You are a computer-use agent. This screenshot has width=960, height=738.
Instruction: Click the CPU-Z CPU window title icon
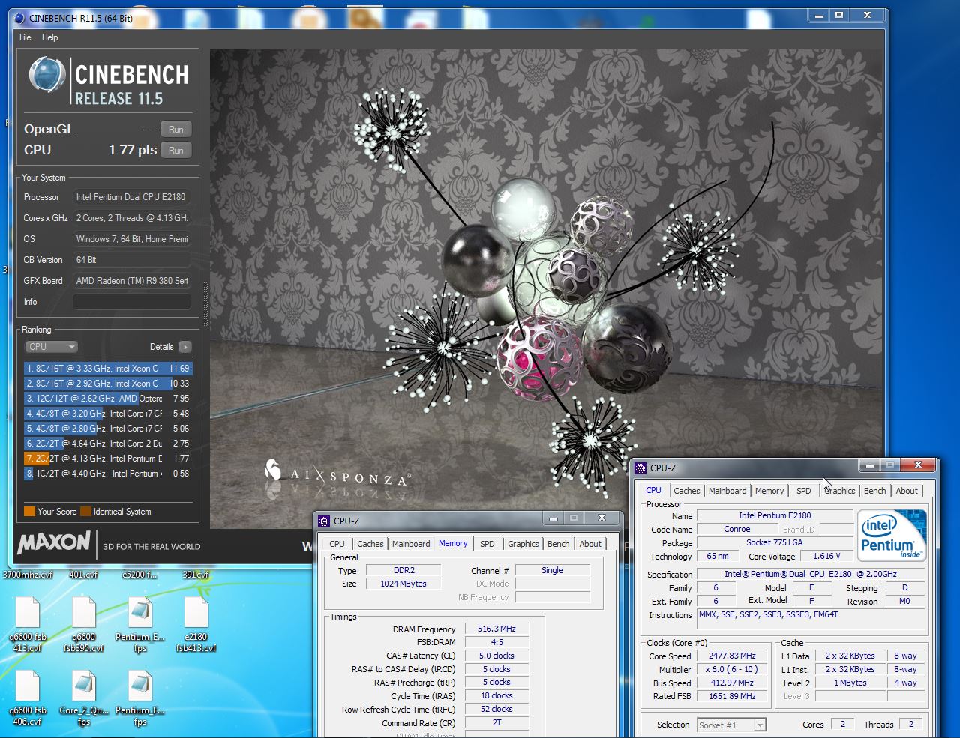[x=640, y=468]
